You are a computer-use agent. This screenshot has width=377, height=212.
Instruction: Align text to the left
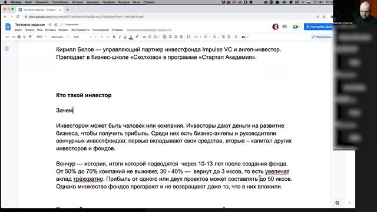[165, 37]
